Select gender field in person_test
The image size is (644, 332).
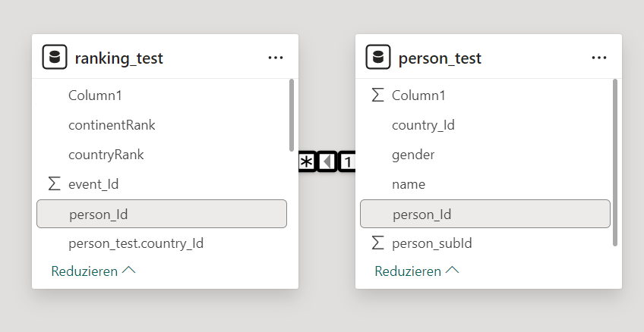(413, 155)
